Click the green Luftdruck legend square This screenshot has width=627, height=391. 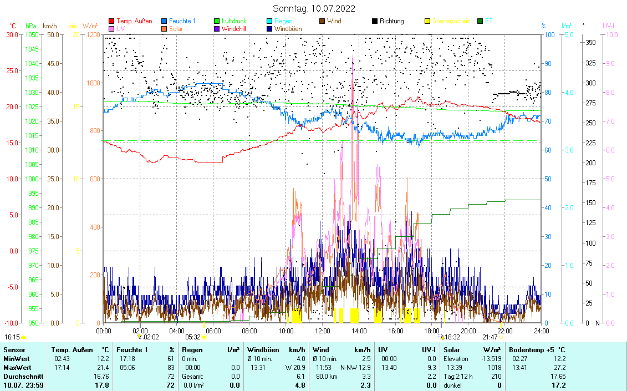pyautogui.click(x=217, y=22)
